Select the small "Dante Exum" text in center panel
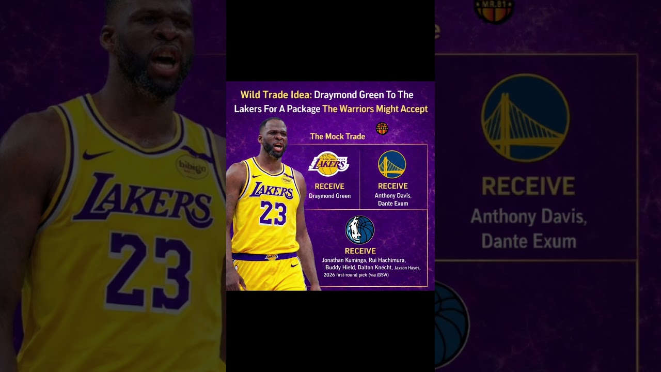The width and height of the screenshot is (661, 372). point(392,204)
